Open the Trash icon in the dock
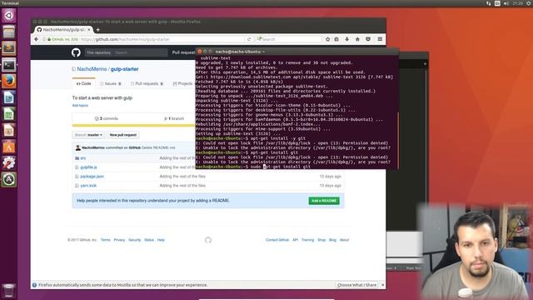 click(9, 291)
